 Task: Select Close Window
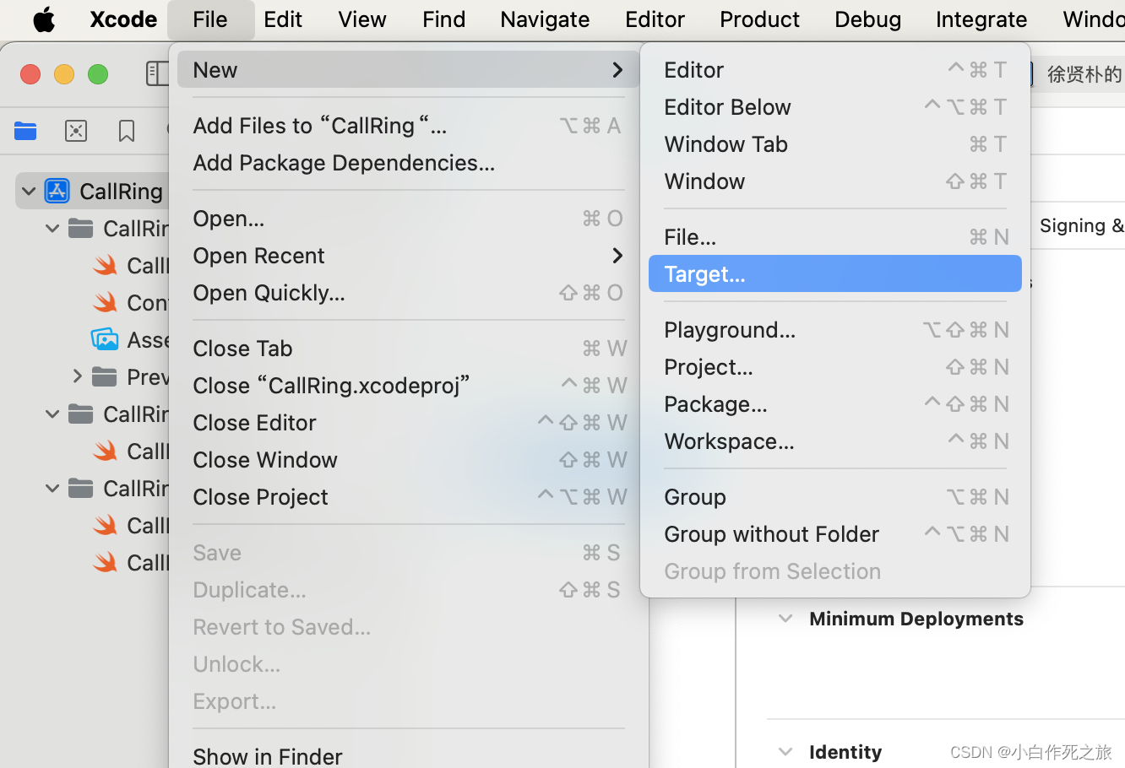coord(409,460)
